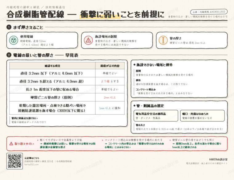234x180 pixels.
Task: Click the 例外 label in the exceptions box
Action: point(138,80)
